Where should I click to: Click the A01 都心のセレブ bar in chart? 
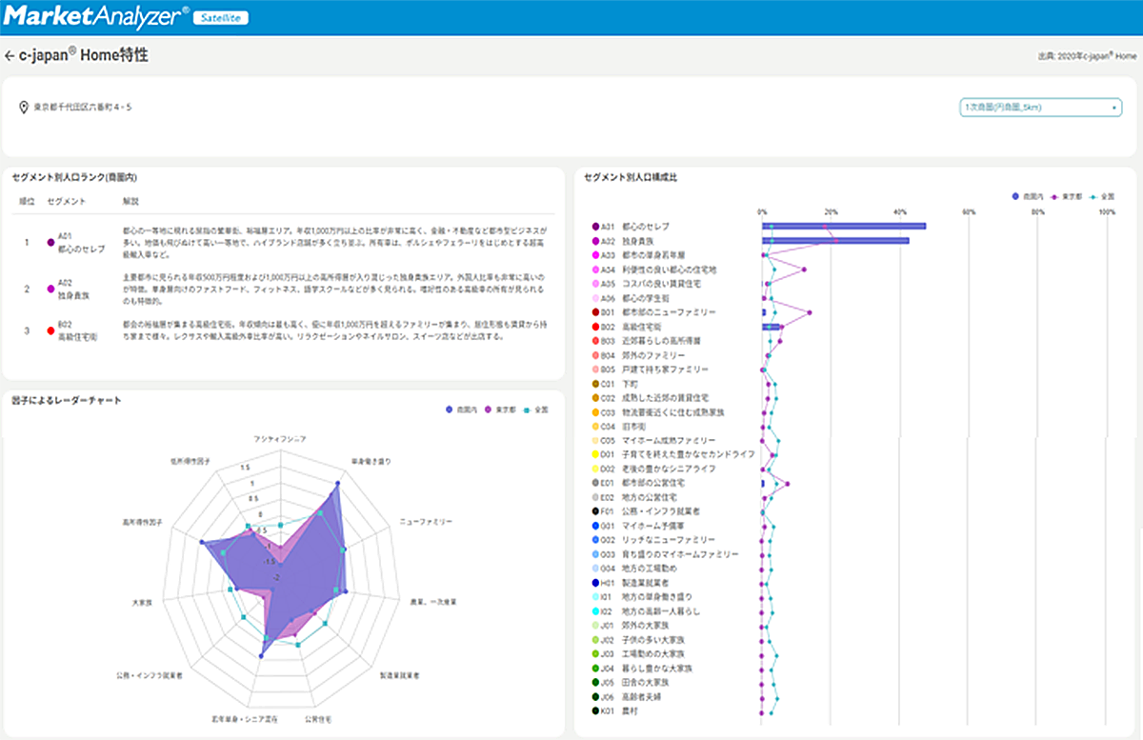click(843, 227)
